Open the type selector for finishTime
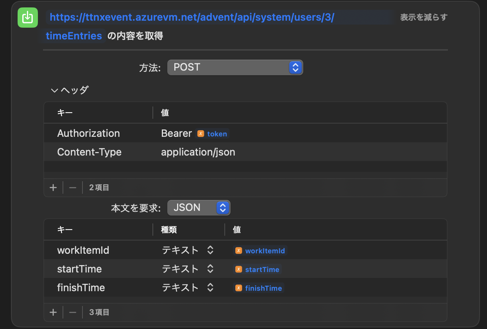The height and width of the screenshot is (329, 487). click(209, 288)
